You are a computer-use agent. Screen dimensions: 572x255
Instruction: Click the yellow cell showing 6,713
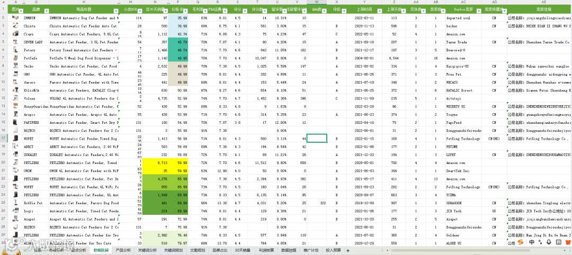[155, 162]
